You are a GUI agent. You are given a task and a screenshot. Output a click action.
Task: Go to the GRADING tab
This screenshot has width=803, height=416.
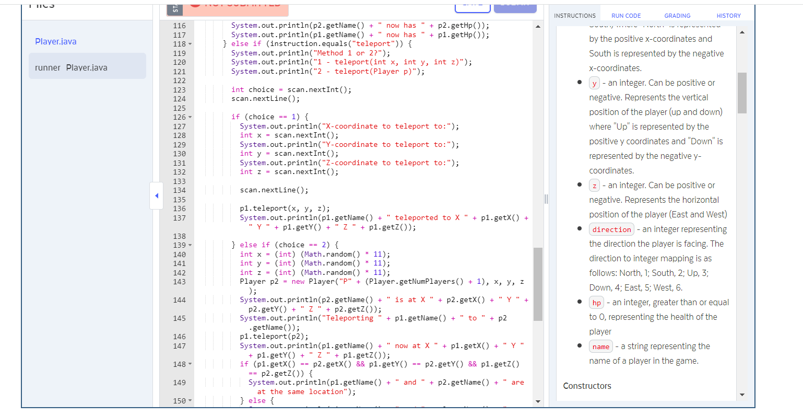tap(677, 16)
